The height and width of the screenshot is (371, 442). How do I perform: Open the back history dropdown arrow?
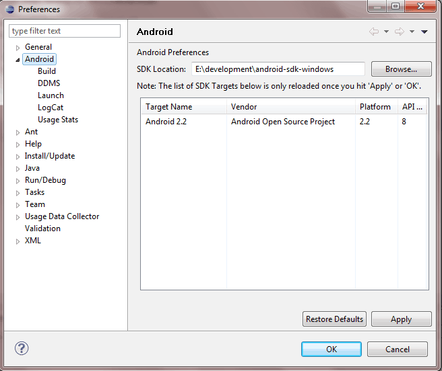click(x=387, y=32)
